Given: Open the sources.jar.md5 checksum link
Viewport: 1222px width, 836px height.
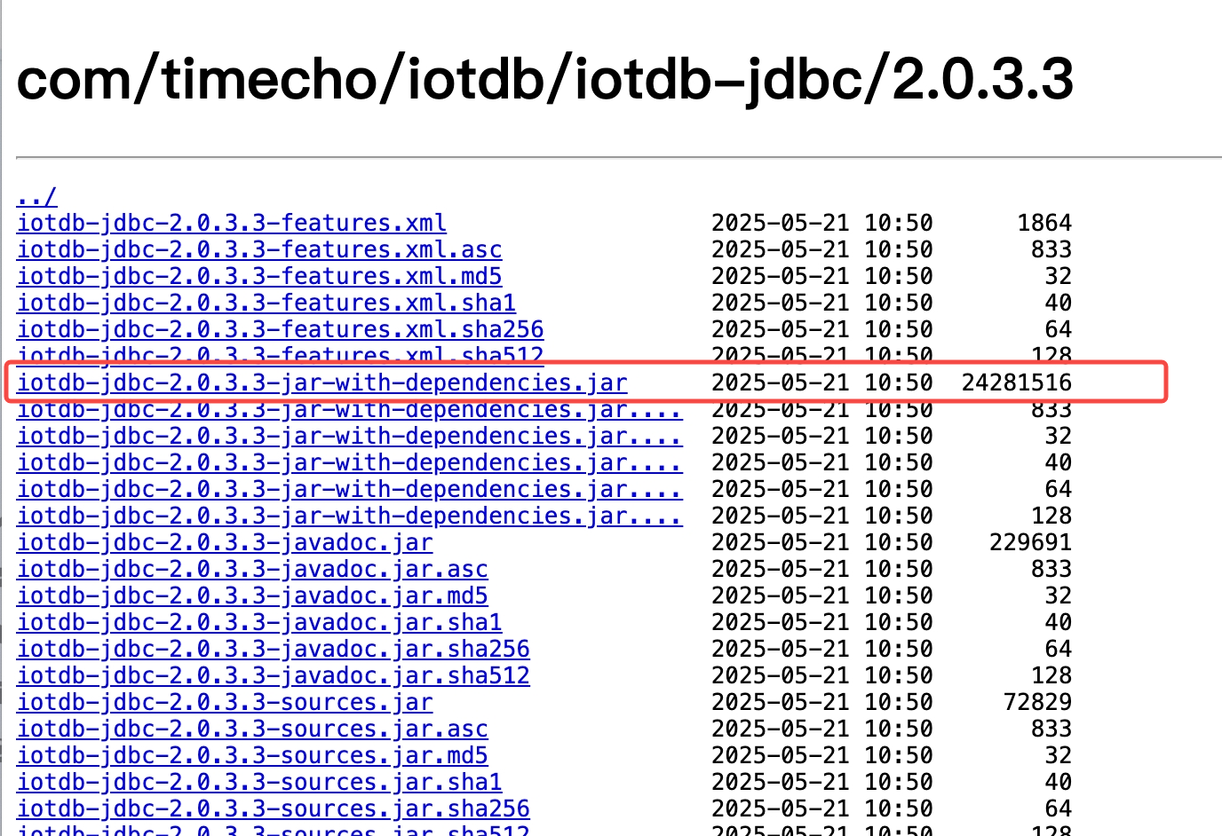Looking at the screenshot, I should [x=251, y=755].
